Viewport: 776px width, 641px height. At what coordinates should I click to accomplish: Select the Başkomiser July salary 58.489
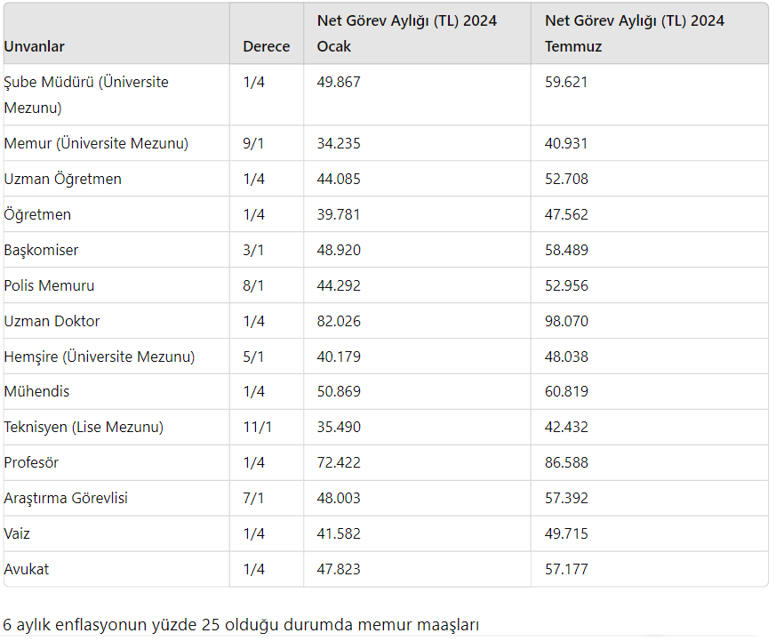(x=566, y=250)
